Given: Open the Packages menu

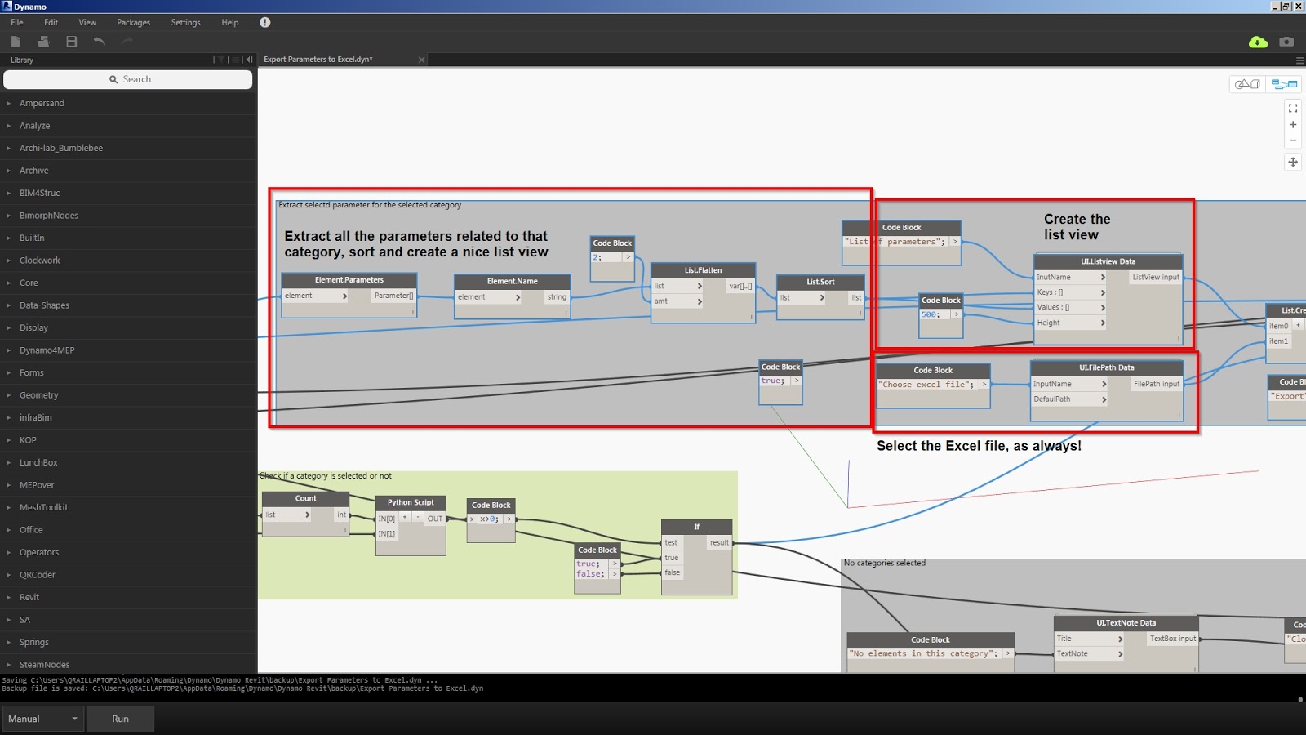Looking at the screenshot, I should tap(132, 22).
